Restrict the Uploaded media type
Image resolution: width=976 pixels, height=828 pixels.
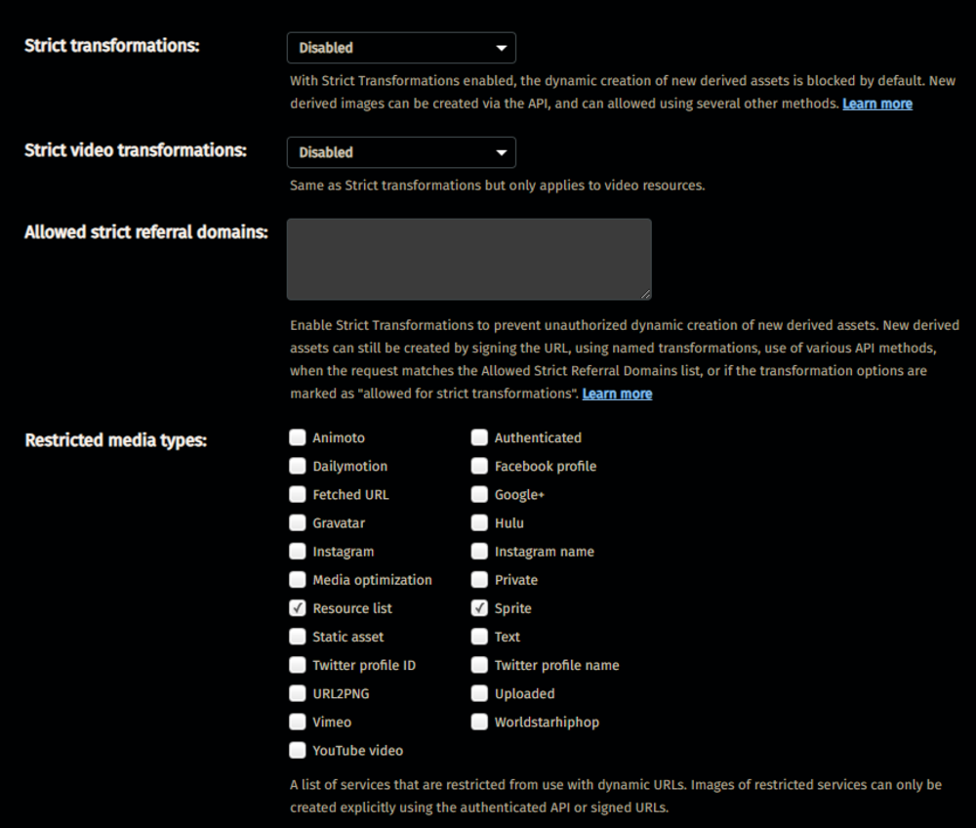pyautogui.click(x=479, y=693)
